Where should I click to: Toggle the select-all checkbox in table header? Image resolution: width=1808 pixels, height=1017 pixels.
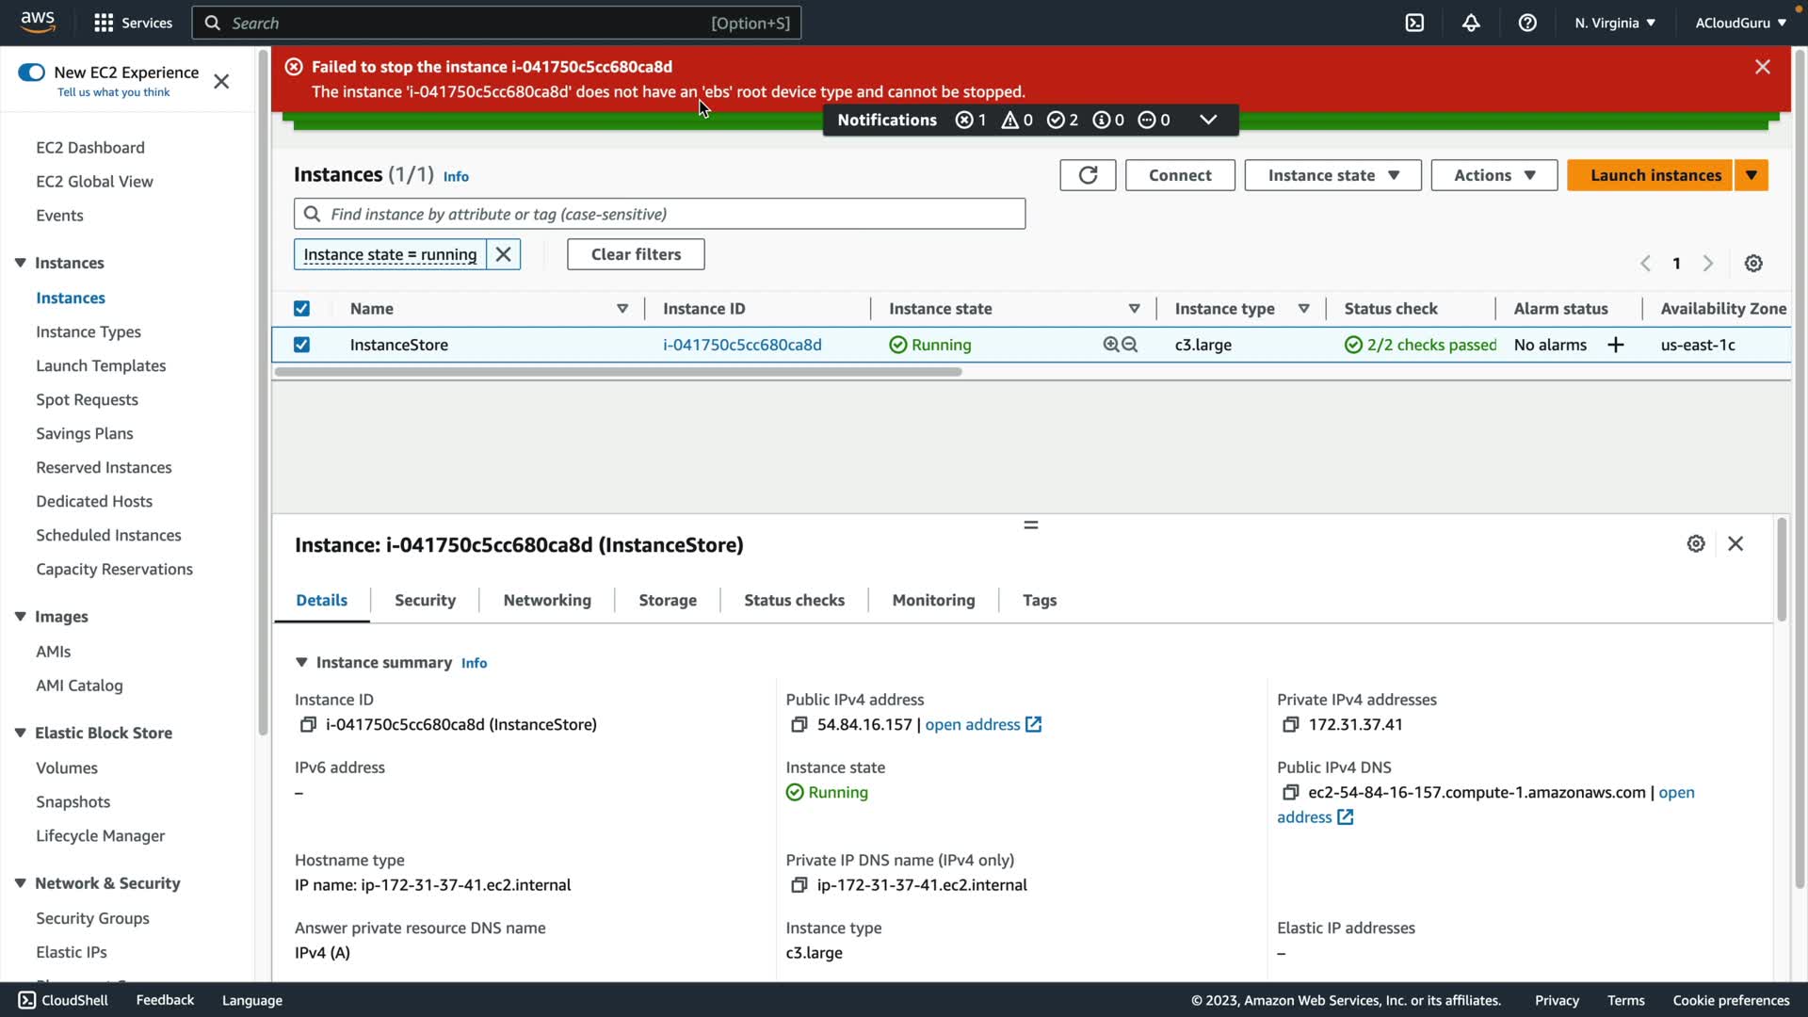coord(301,309)
